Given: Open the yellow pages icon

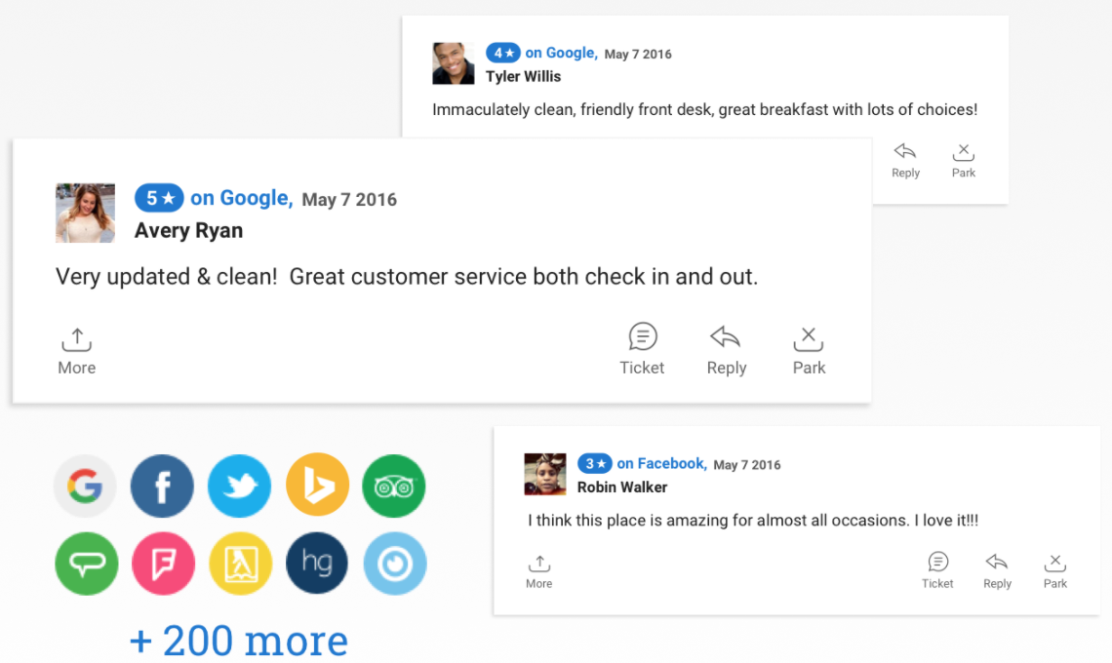Looking at the screenshot, I should 240,564.
